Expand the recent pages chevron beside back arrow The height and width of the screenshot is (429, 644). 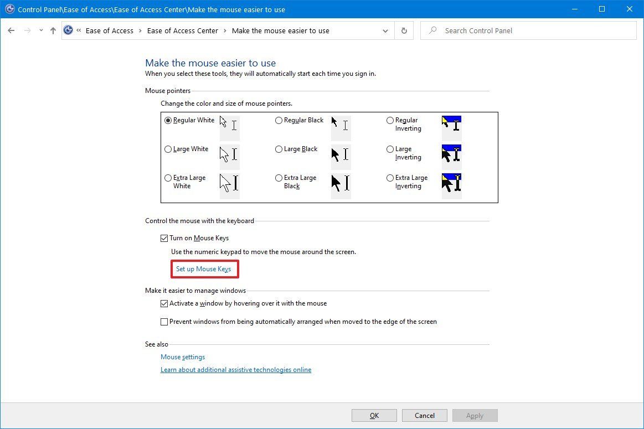click(x=40, y=30)
